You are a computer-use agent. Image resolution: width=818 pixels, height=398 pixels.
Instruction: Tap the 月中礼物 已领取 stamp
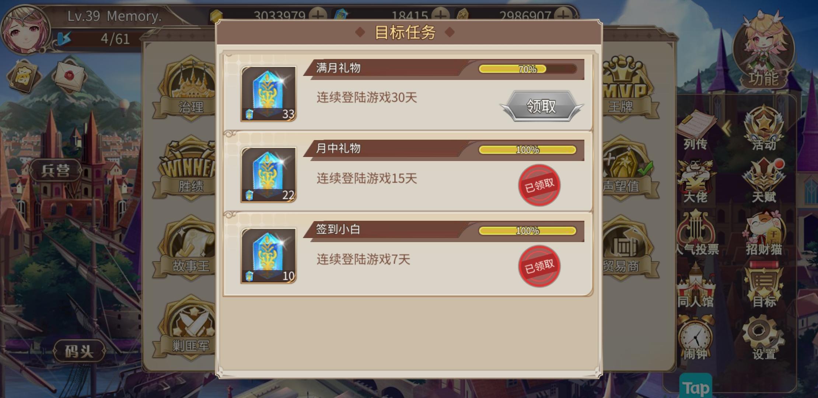[x=539, y=185]
